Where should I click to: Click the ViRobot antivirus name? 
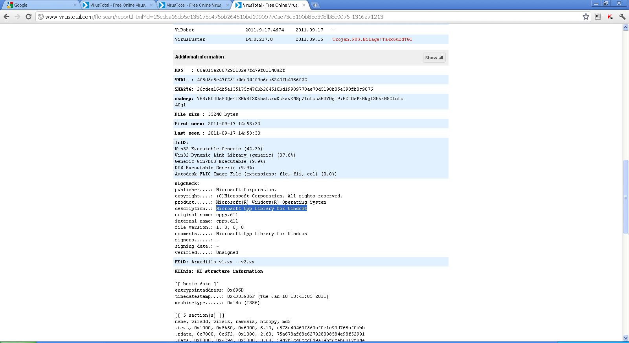point(184,30)
